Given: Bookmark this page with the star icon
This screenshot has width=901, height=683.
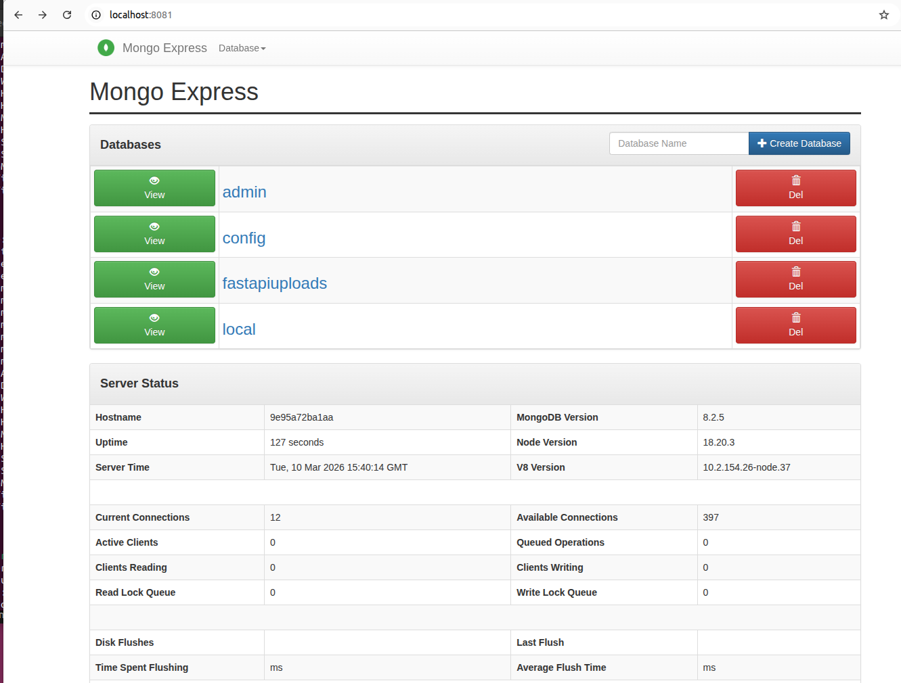Looking at the screenshot, I should click(x=883, y=15).
